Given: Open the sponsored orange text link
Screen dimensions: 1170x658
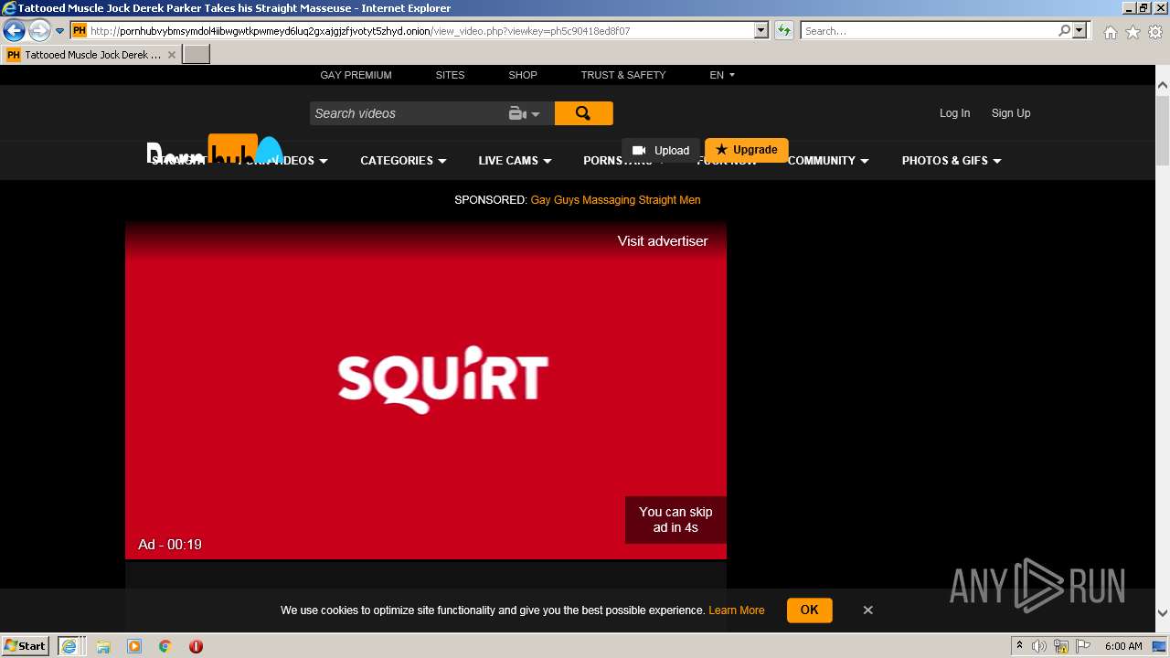Looking at the screenshot, I should click(x=615, y=200).
